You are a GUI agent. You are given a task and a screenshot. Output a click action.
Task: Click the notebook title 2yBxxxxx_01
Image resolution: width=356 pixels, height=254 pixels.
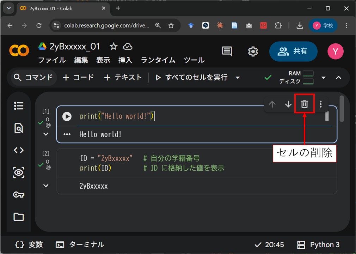[75, 47]
